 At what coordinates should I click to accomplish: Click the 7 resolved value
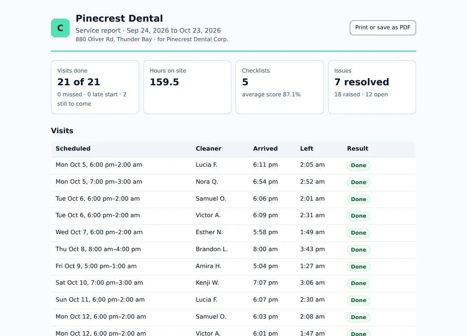[362, 82]
